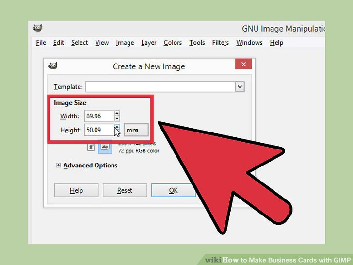Open the Filters menu

221,43
